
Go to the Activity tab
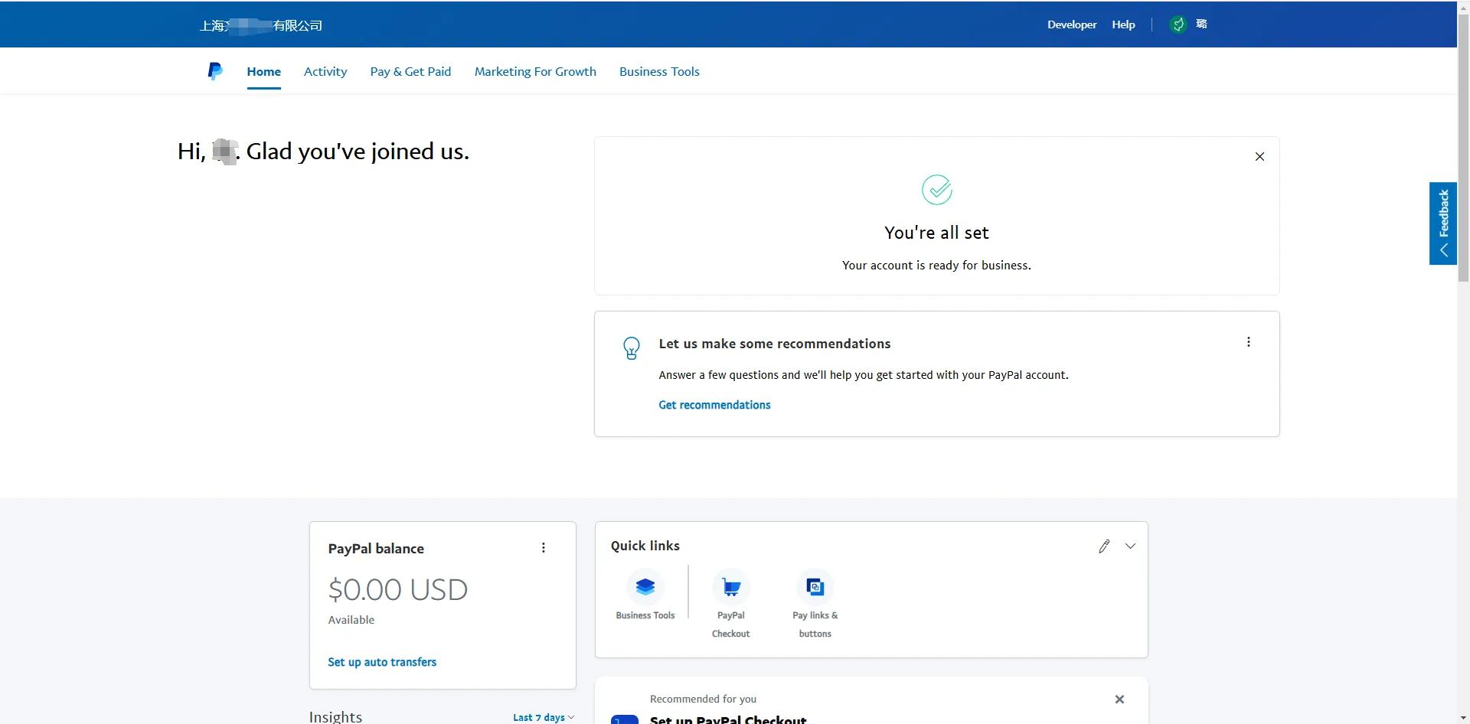tap(325, 71)
